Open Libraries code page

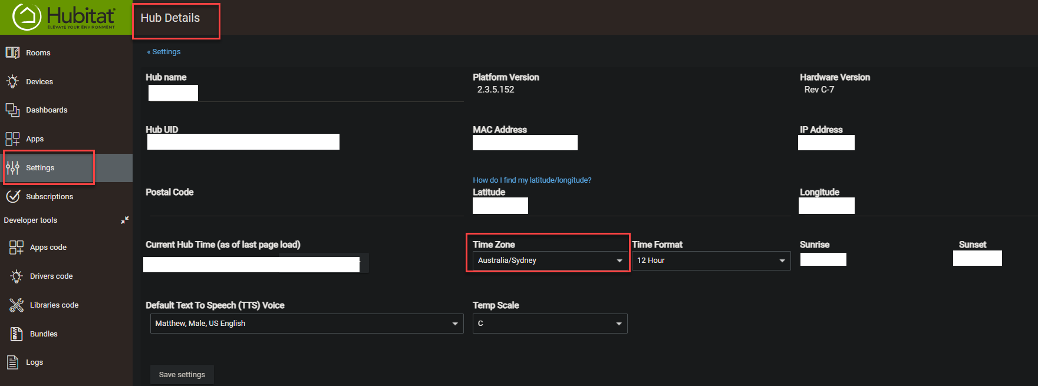click(54, 305)
